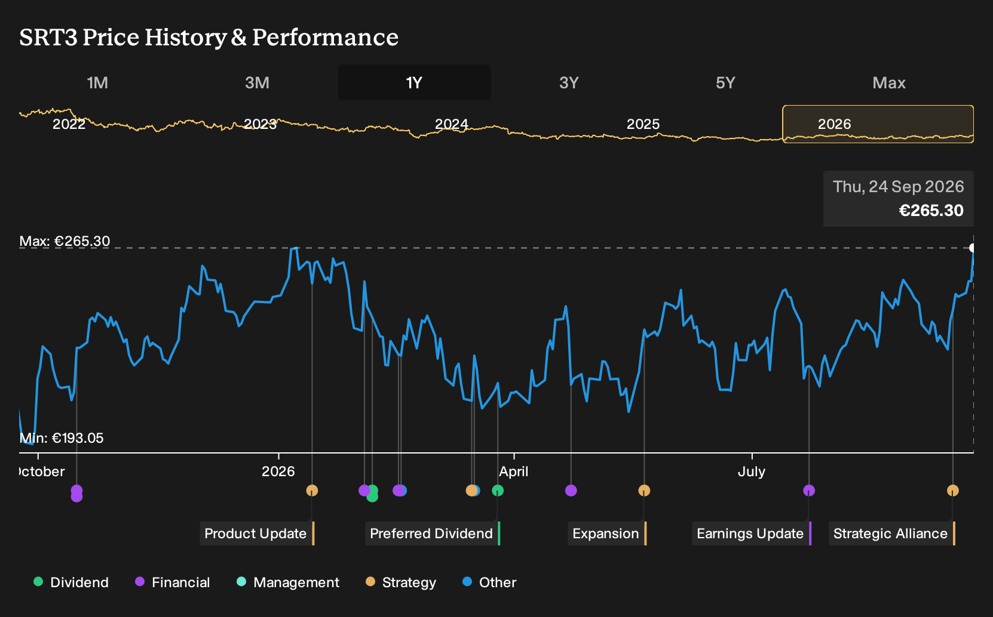993x617 pixels.
Task: Click the purple financial marker near October
Action: click(76, 493)
